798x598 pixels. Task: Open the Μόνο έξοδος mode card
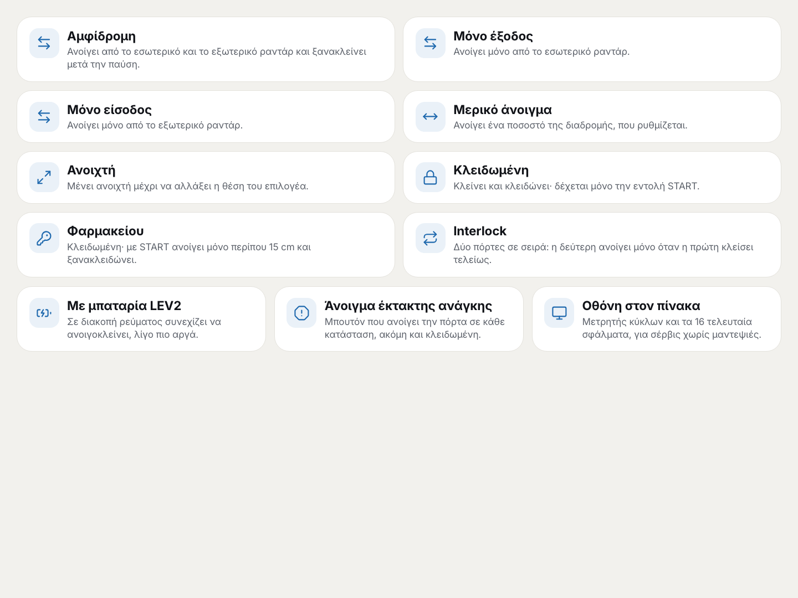[x=592, y=49]
